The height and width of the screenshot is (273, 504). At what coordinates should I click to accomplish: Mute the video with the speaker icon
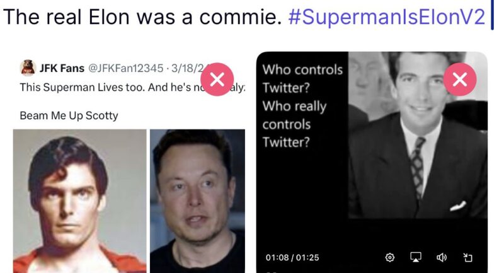click(442, 257)
